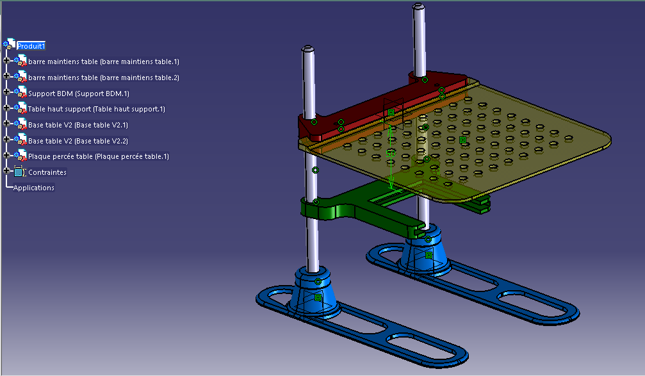Click the barre maintiens table.2 part icon
The height and width of the screenshot is (376, 645).
[x=20, y=76]
